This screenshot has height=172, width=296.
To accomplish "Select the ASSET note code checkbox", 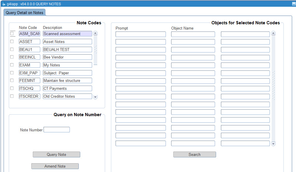I will (x=12, y=41).
